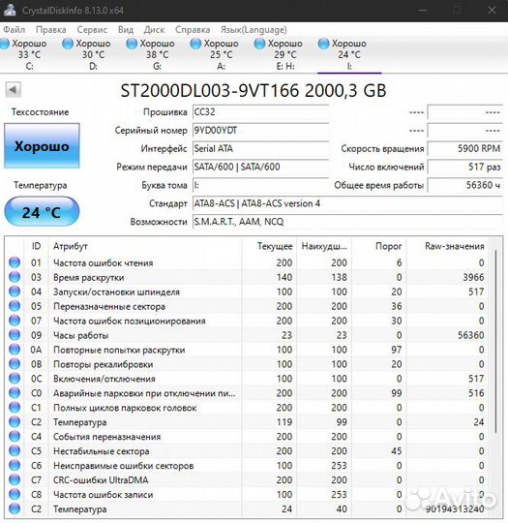This screenshot has width=508, height=523.
Task: Open the Справка menu
Action: point(193,30)
